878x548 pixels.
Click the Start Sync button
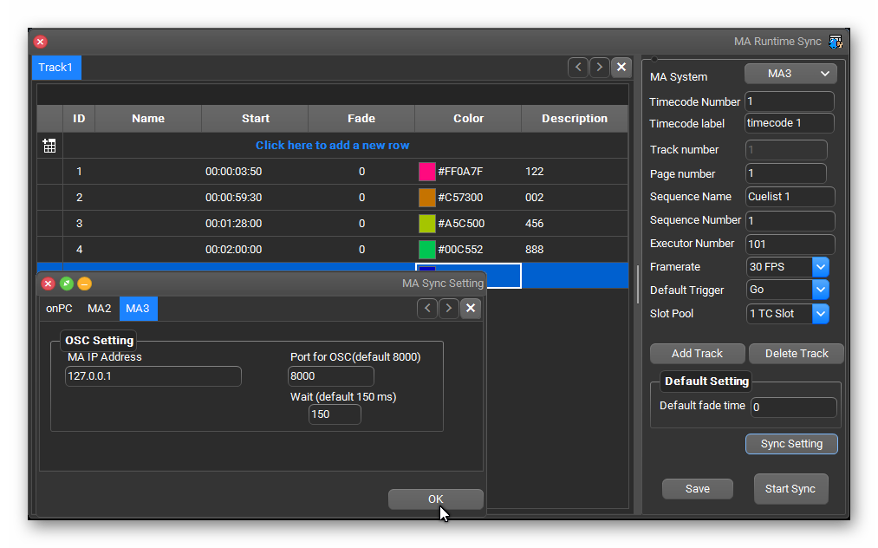pos(790,489)
